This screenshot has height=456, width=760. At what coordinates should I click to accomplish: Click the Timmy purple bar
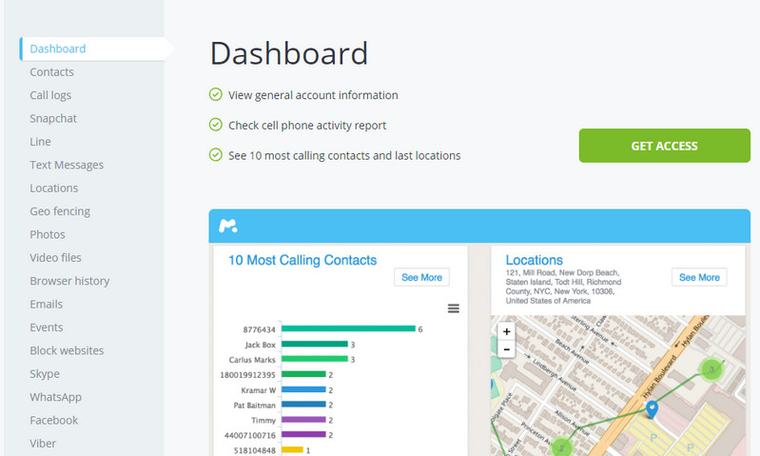(x=303, y=420)
